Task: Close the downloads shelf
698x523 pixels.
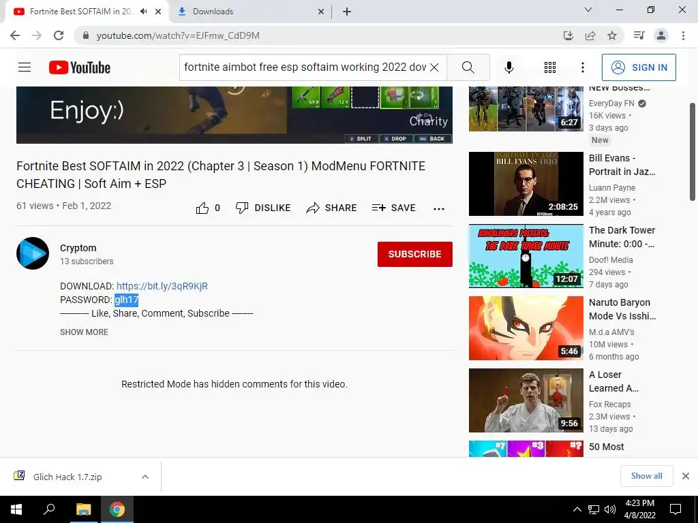Action: (686, 476)
